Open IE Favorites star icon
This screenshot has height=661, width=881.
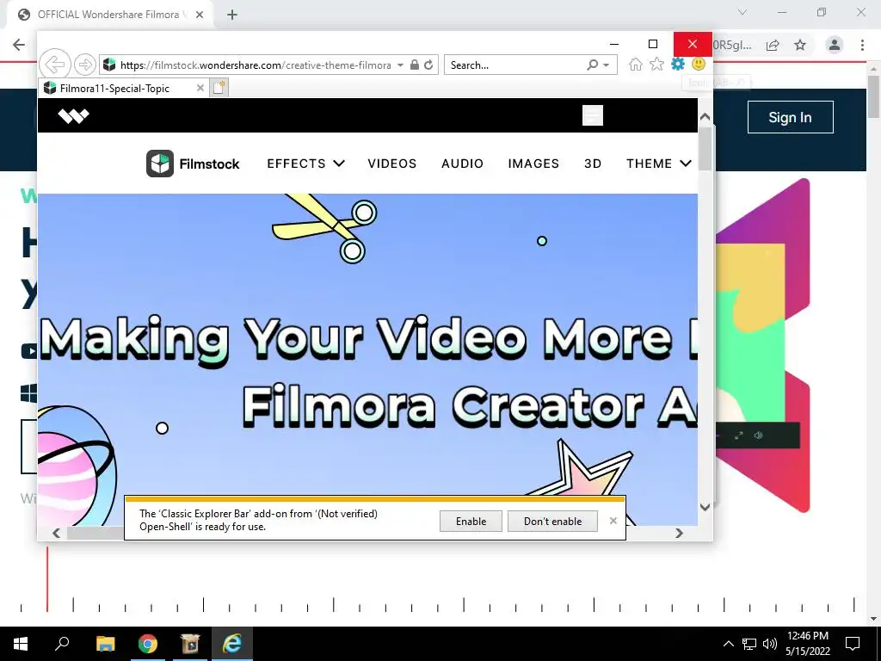tap(656, 64)
